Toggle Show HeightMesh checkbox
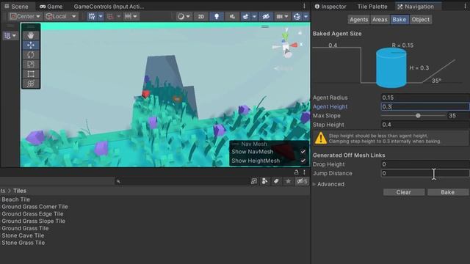Screen dimensions: 470x264 click(x=303, y=161)
